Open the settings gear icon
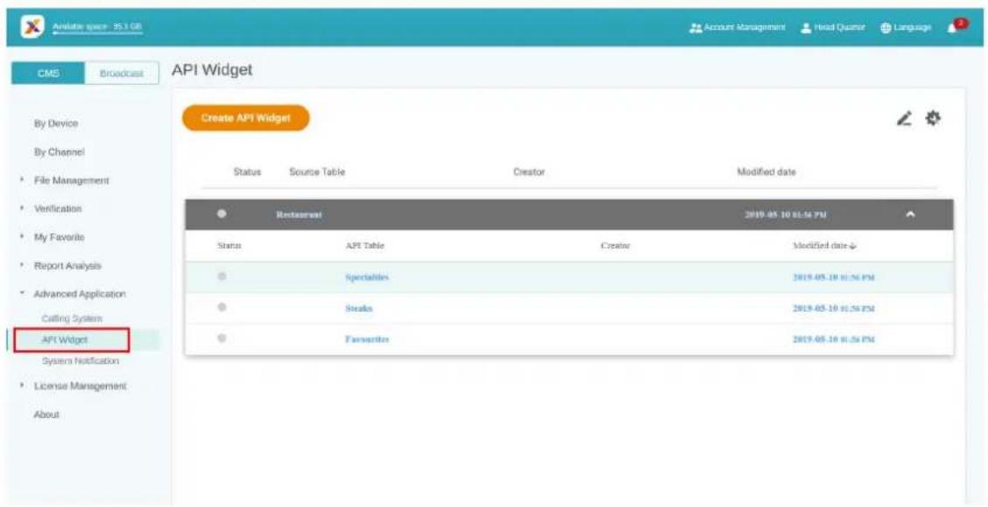988x507 pixels. 933,117
